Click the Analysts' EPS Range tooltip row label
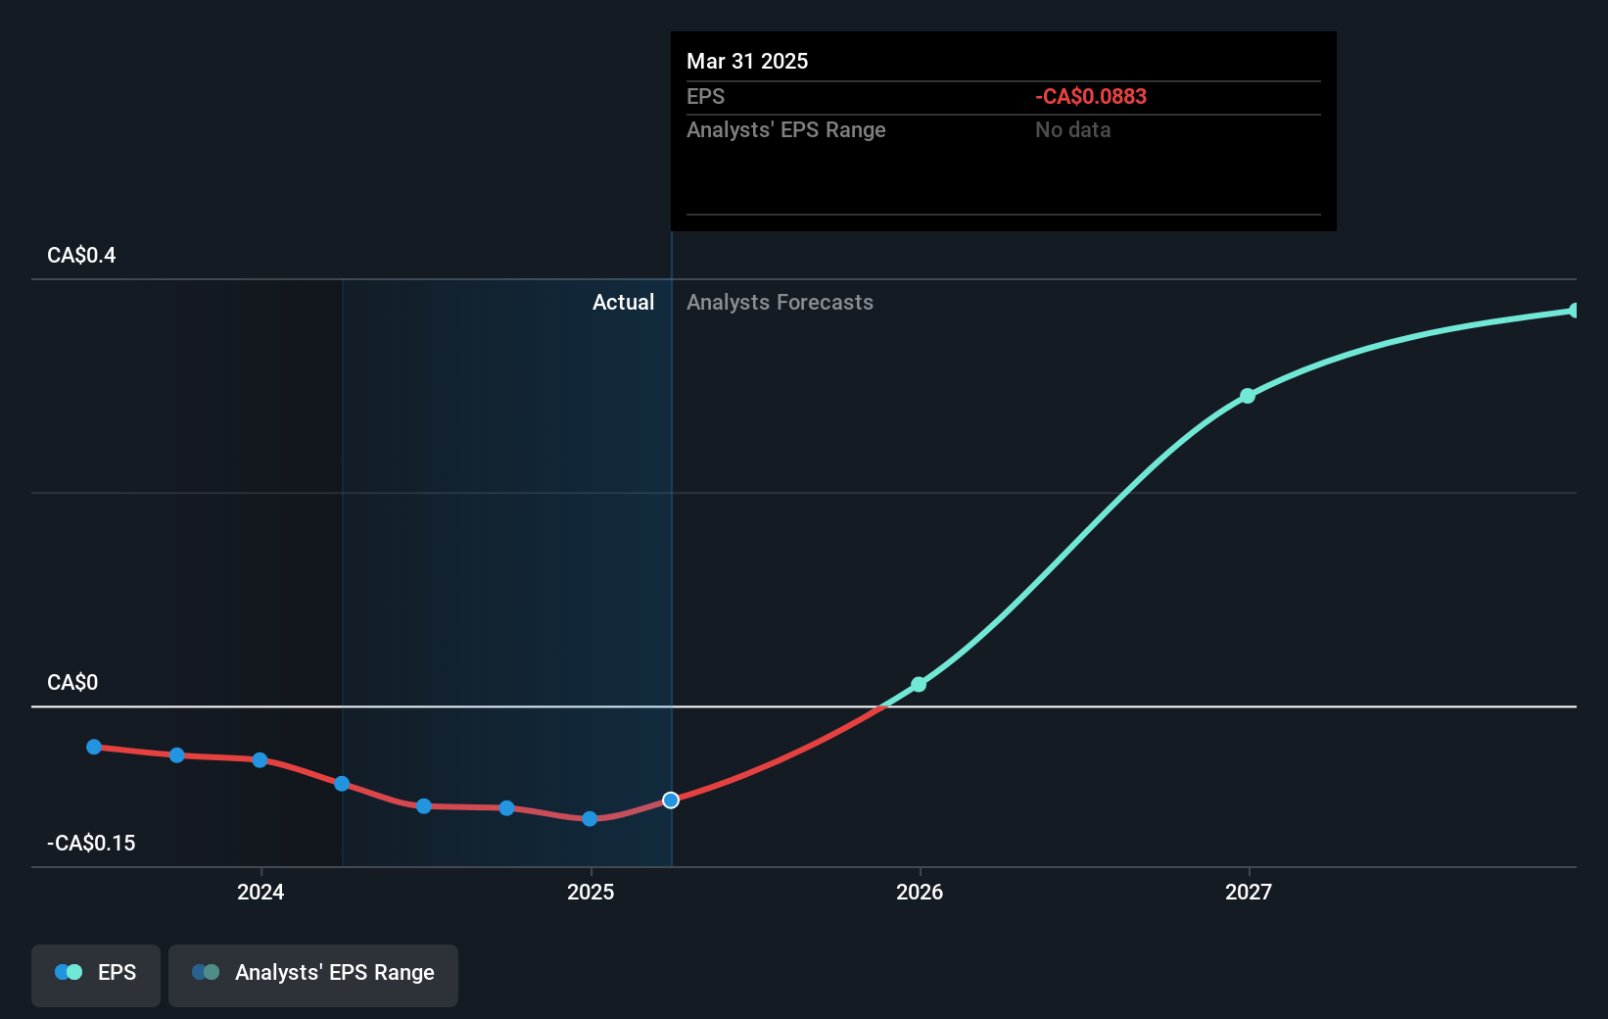Screen dimensions: 1608x1019 pyautogui.click(x=786, y=130)
